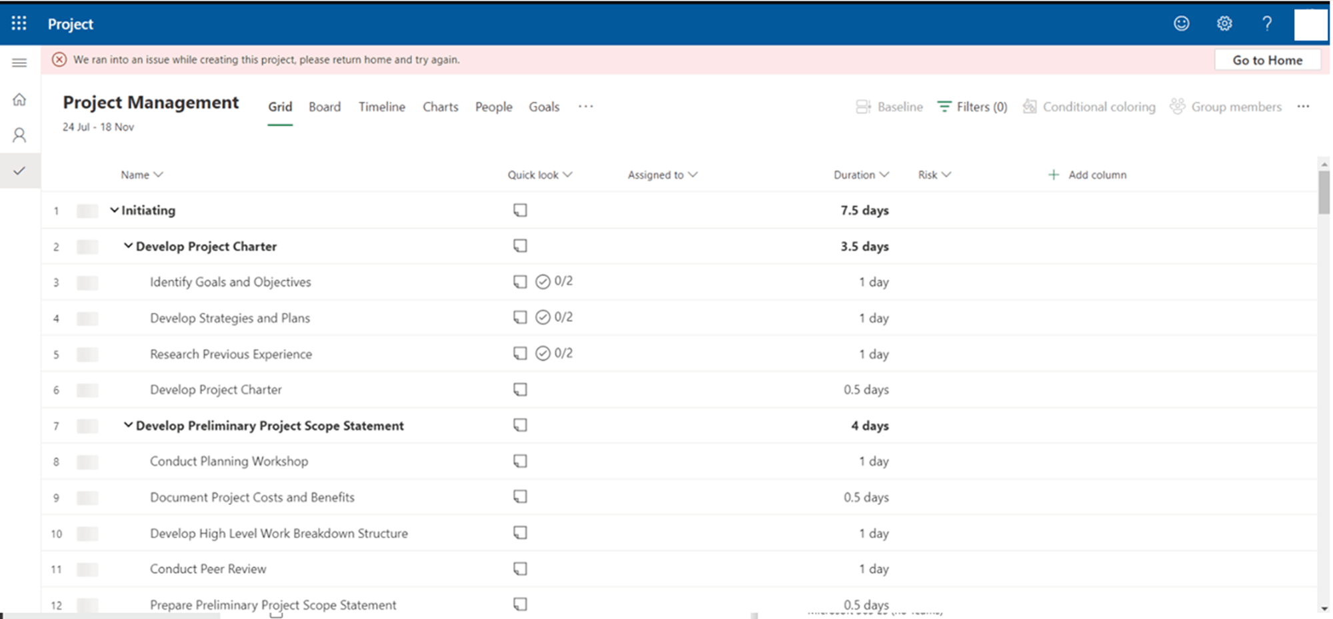Open quick look note for Initiating
Viewport: 1333px width, 619px height.
pyautogui.click(x=520, y=210)
